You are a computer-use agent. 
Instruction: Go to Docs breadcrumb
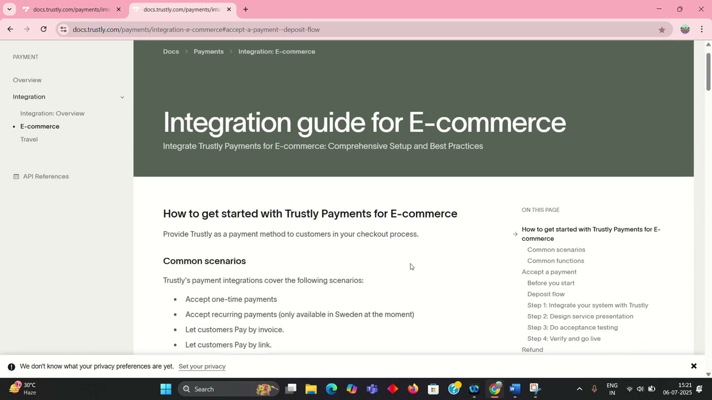point(171,52)
